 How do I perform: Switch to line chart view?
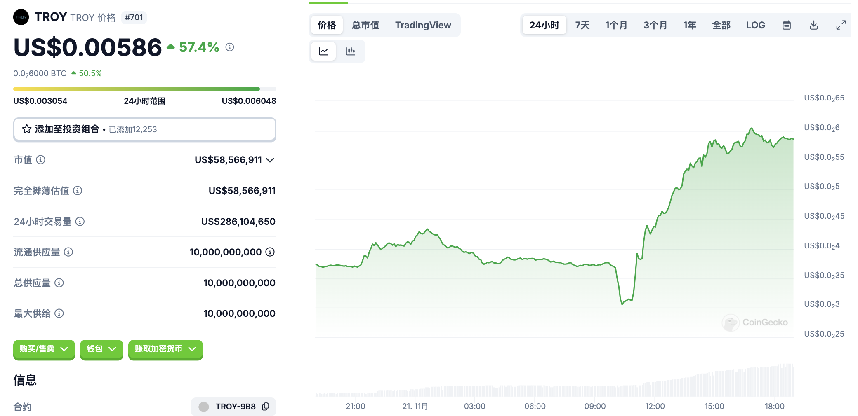323,51
